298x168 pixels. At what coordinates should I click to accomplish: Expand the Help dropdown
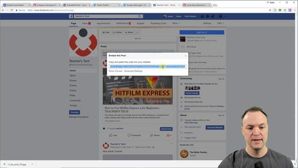(220, 23)
